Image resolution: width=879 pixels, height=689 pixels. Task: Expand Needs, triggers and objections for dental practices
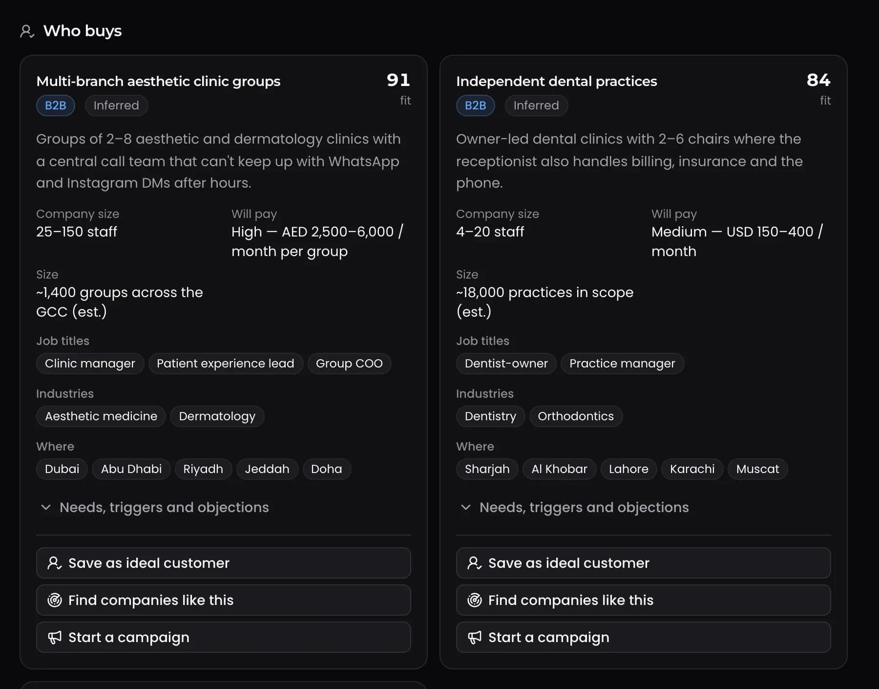(575, 507)
